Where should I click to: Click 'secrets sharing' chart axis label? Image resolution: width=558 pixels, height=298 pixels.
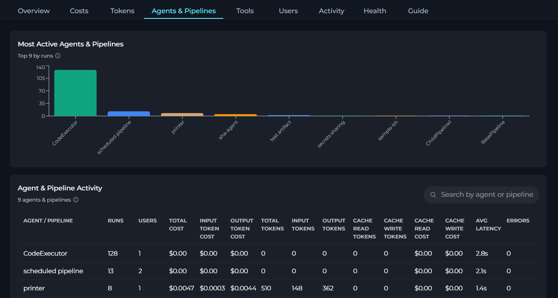click(331, 134)
